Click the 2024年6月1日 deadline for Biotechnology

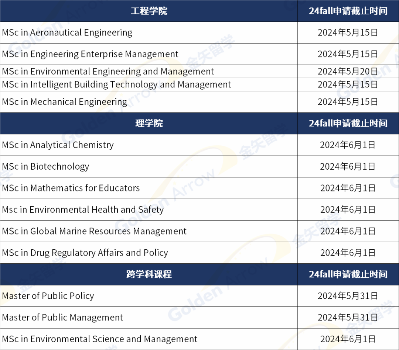coord(348,166)
